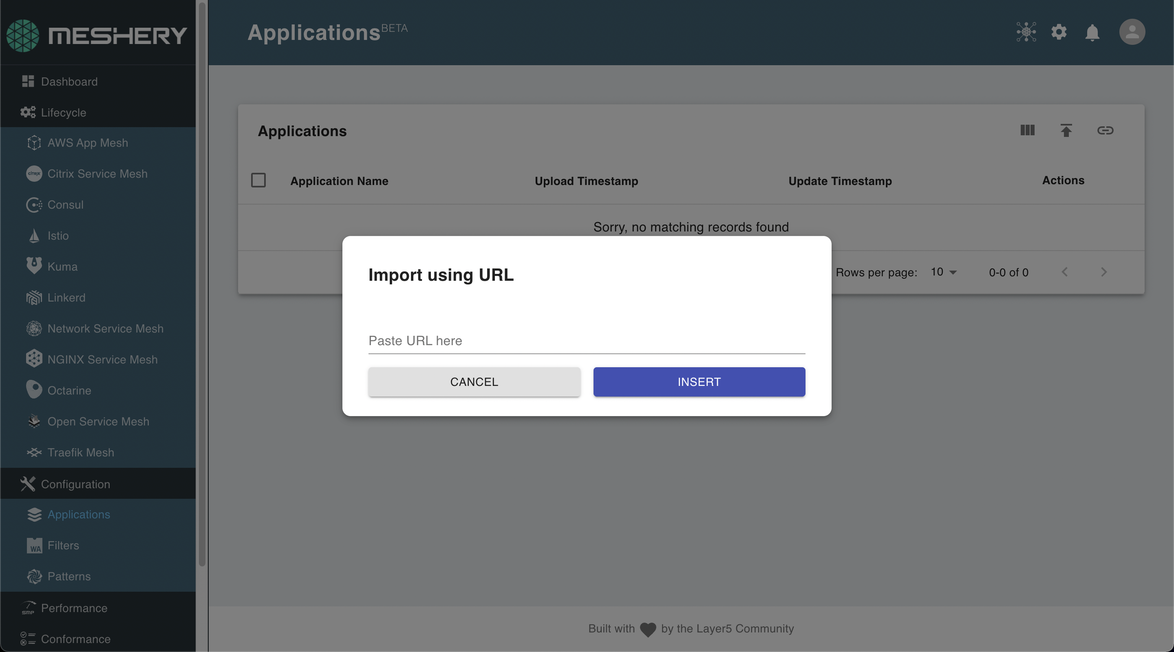The height and width of the screenshot is (652, 1174).
Task: Open Istio in the sidebar
Action: (58, 236)
